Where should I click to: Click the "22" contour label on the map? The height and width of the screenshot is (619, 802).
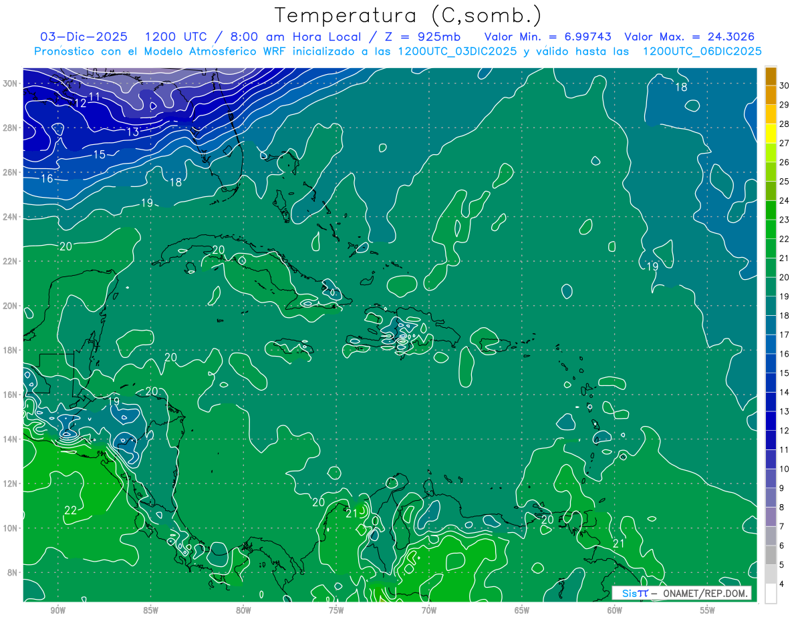tap(70, 511)
